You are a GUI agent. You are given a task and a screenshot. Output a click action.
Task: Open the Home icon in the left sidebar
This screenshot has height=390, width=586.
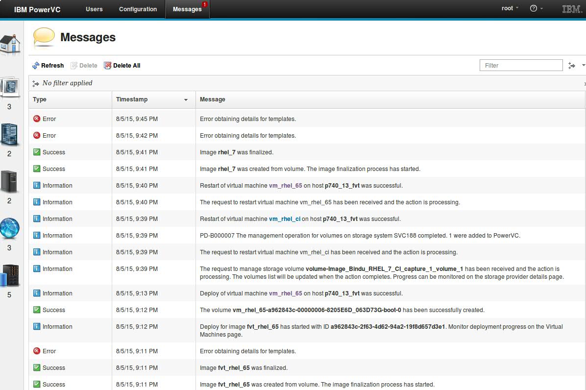pyautogui.click(x=10, y=44)
